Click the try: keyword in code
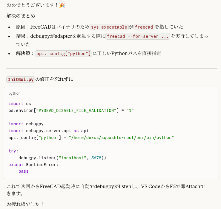The image size is (221, 209). (13, 151)
